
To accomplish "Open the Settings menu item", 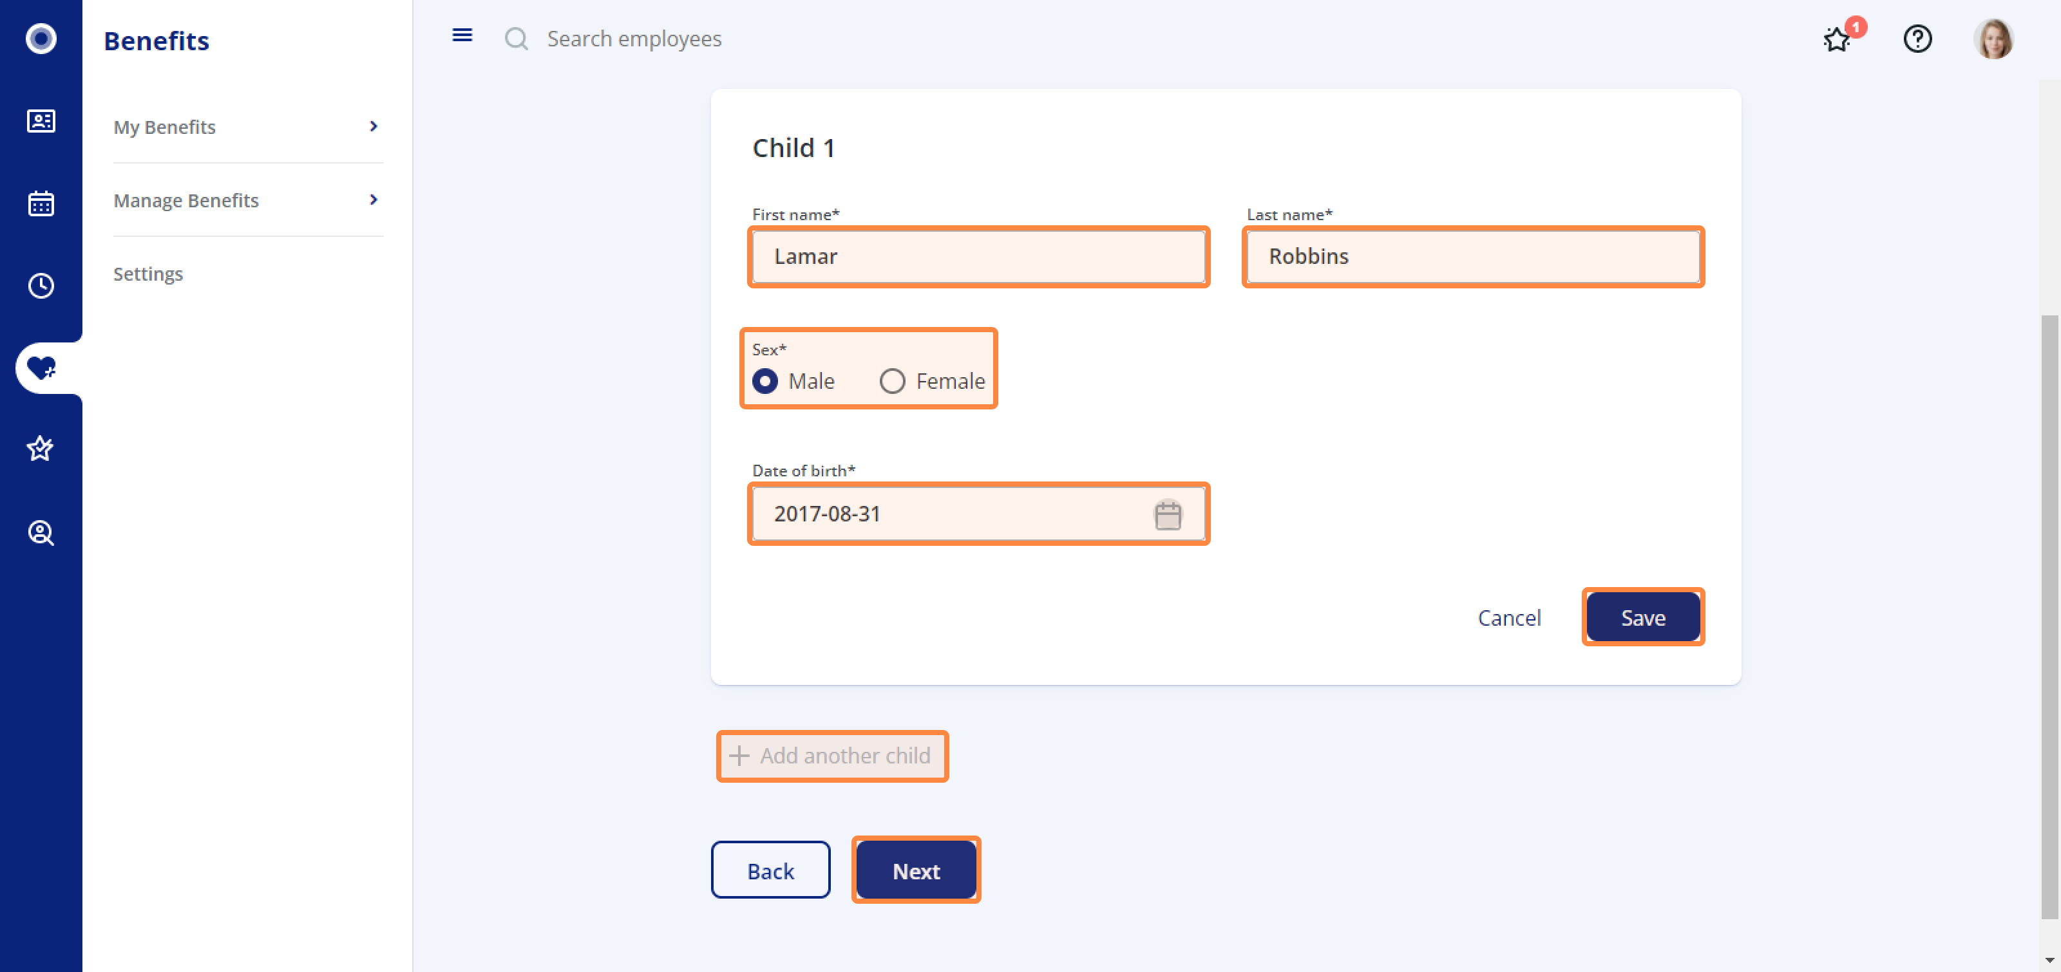I will coord(148,274).
